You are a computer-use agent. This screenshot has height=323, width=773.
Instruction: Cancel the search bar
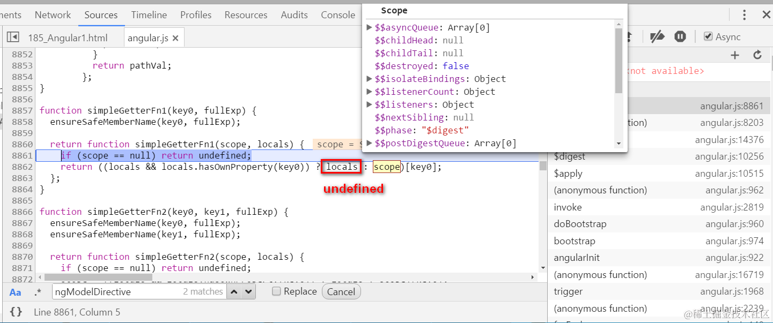[x=341, y=292]
